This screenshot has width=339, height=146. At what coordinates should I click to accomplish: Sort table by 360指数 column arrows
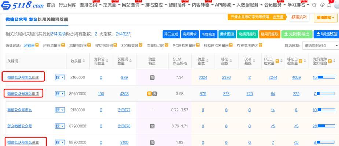254,61
